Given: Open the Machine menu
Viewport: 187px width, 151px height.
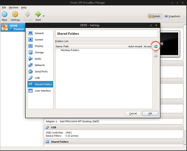Looking at the screenshot, I should 14,8.
